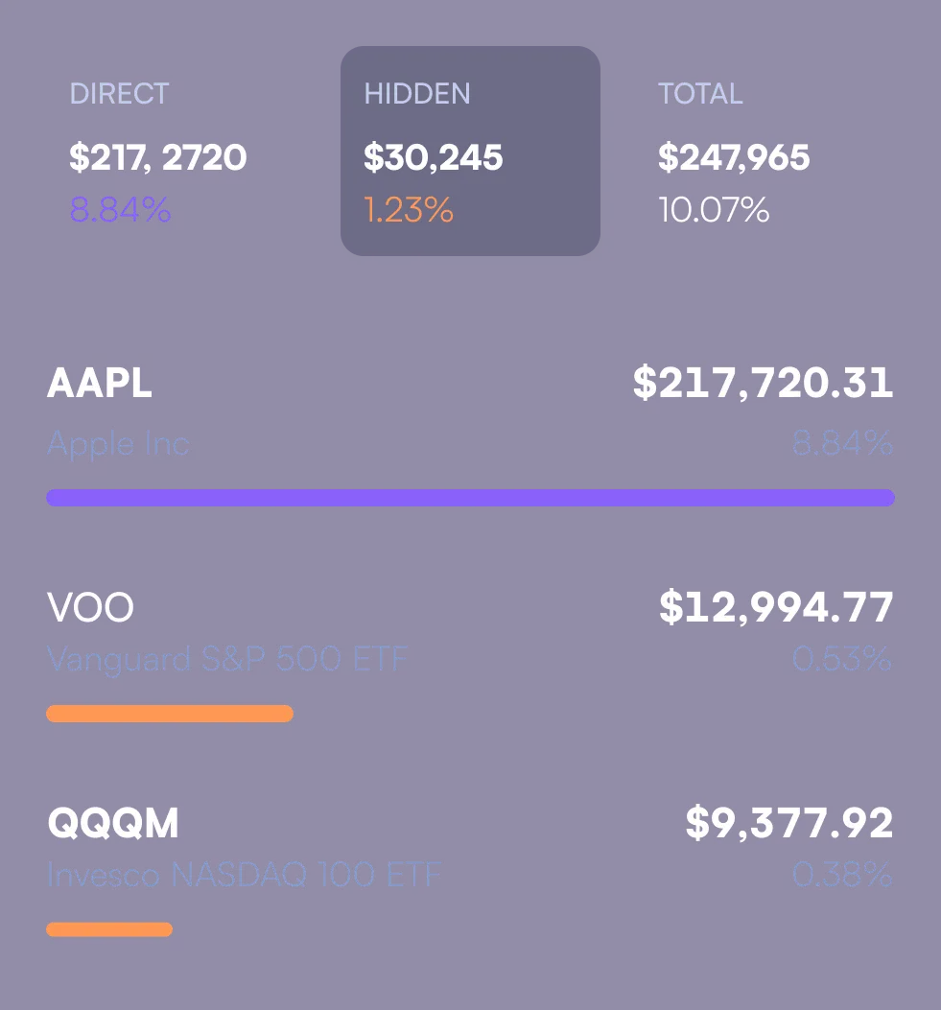This screenshot has width=941, height=1010.
Task: Select the QQQM allocation bar
Action: pyautogui.click(x=108, y=928)
